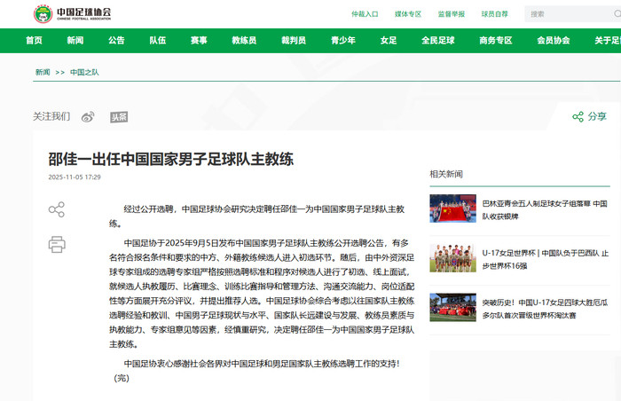621x401 pixels.
Task: Click the Chinese Football Association logo
Action: point(73,14)
